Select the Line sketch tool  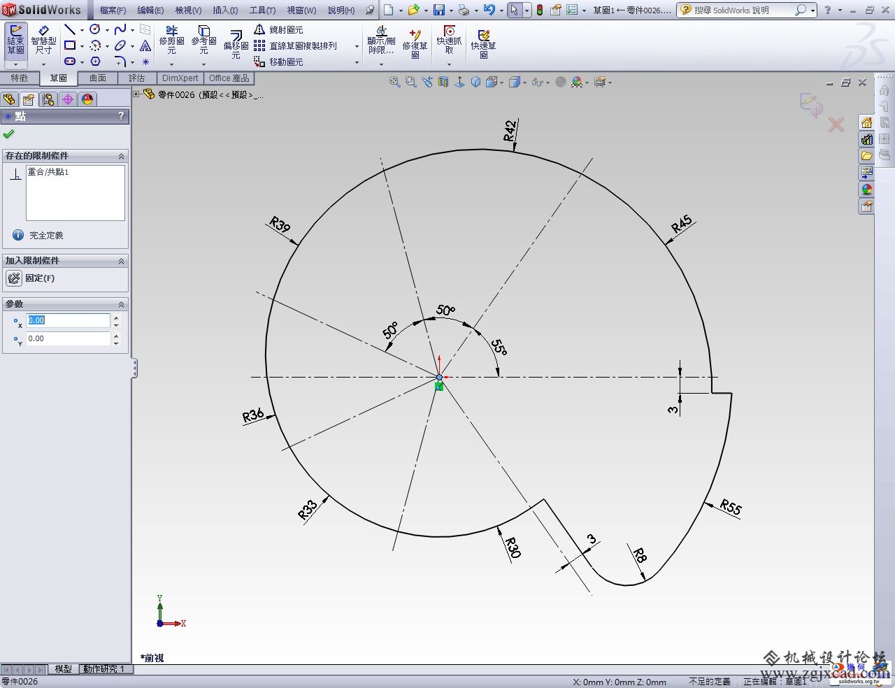coord(70,29)
